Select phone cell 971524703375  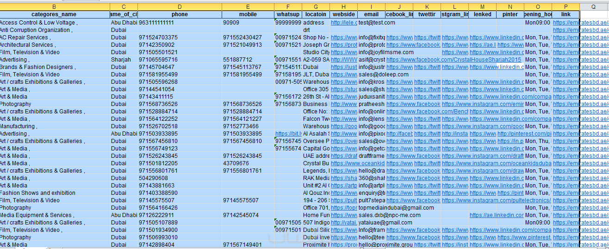(180, 37)
